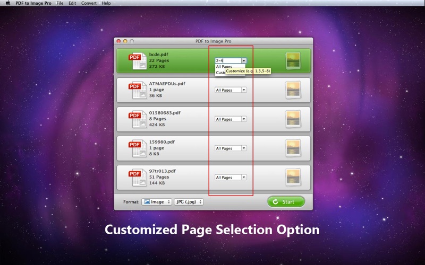Open the image preview icon for bcde.pdf
Viewport: 425px width, 265px height.
pos(293,61)
